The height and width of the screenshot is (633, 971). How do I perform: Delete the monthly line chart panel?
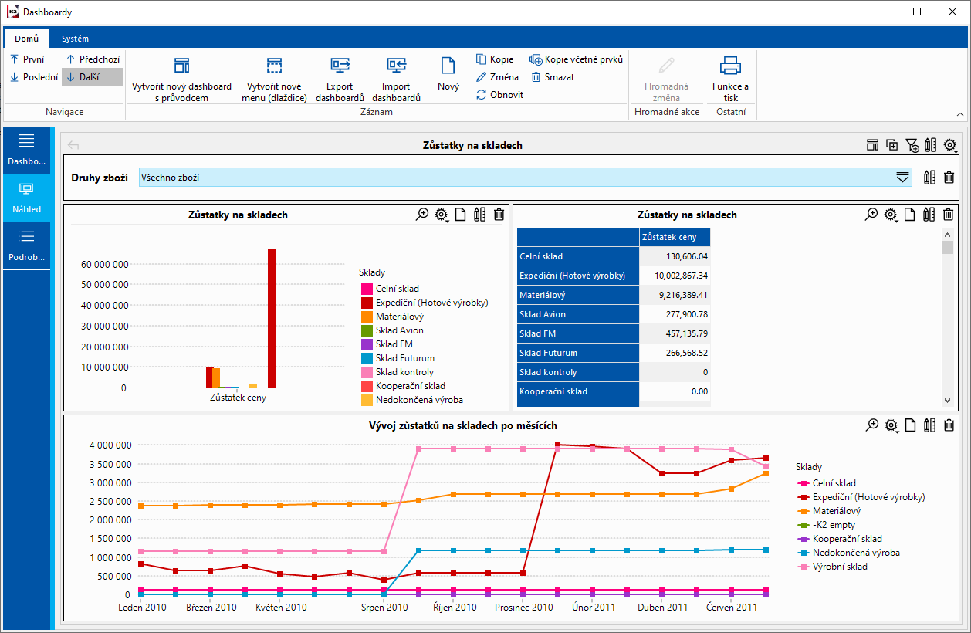pos(949,425)
